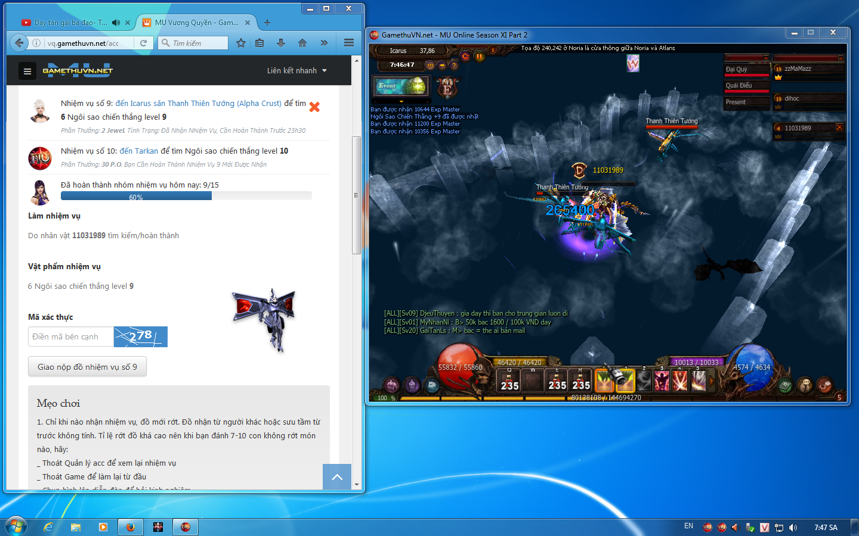Select skill slot number 3
This screenshot has width=859, height=536.
662,381
